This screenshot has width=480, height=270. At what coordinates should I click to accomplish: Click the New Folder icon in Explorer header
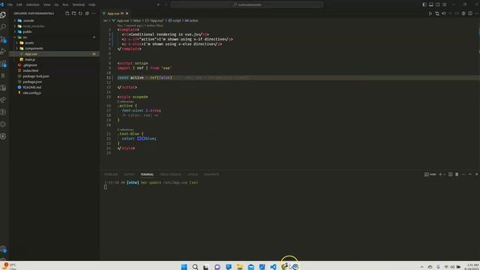73,13
